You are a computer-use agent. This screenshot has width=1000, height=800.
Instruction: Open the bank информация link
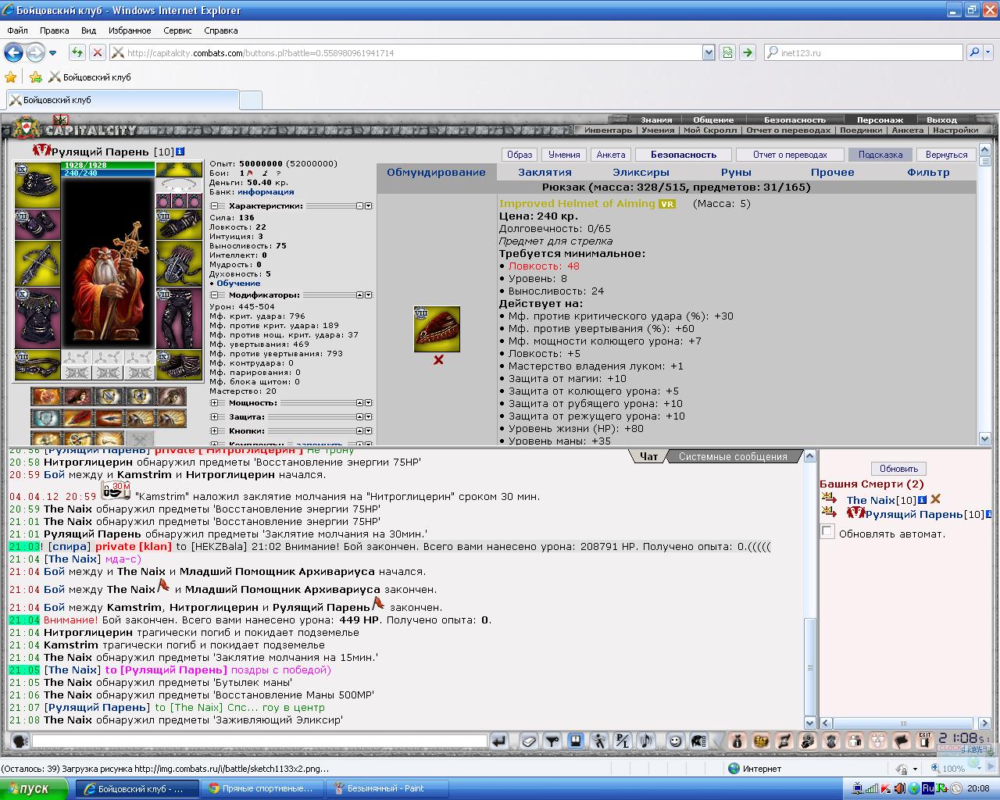click(266, 191)
